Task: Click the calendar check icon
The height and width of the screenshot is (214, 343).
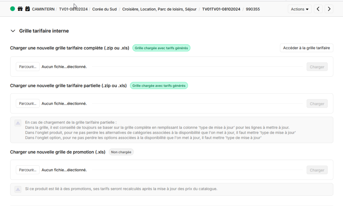Action: 27,9
